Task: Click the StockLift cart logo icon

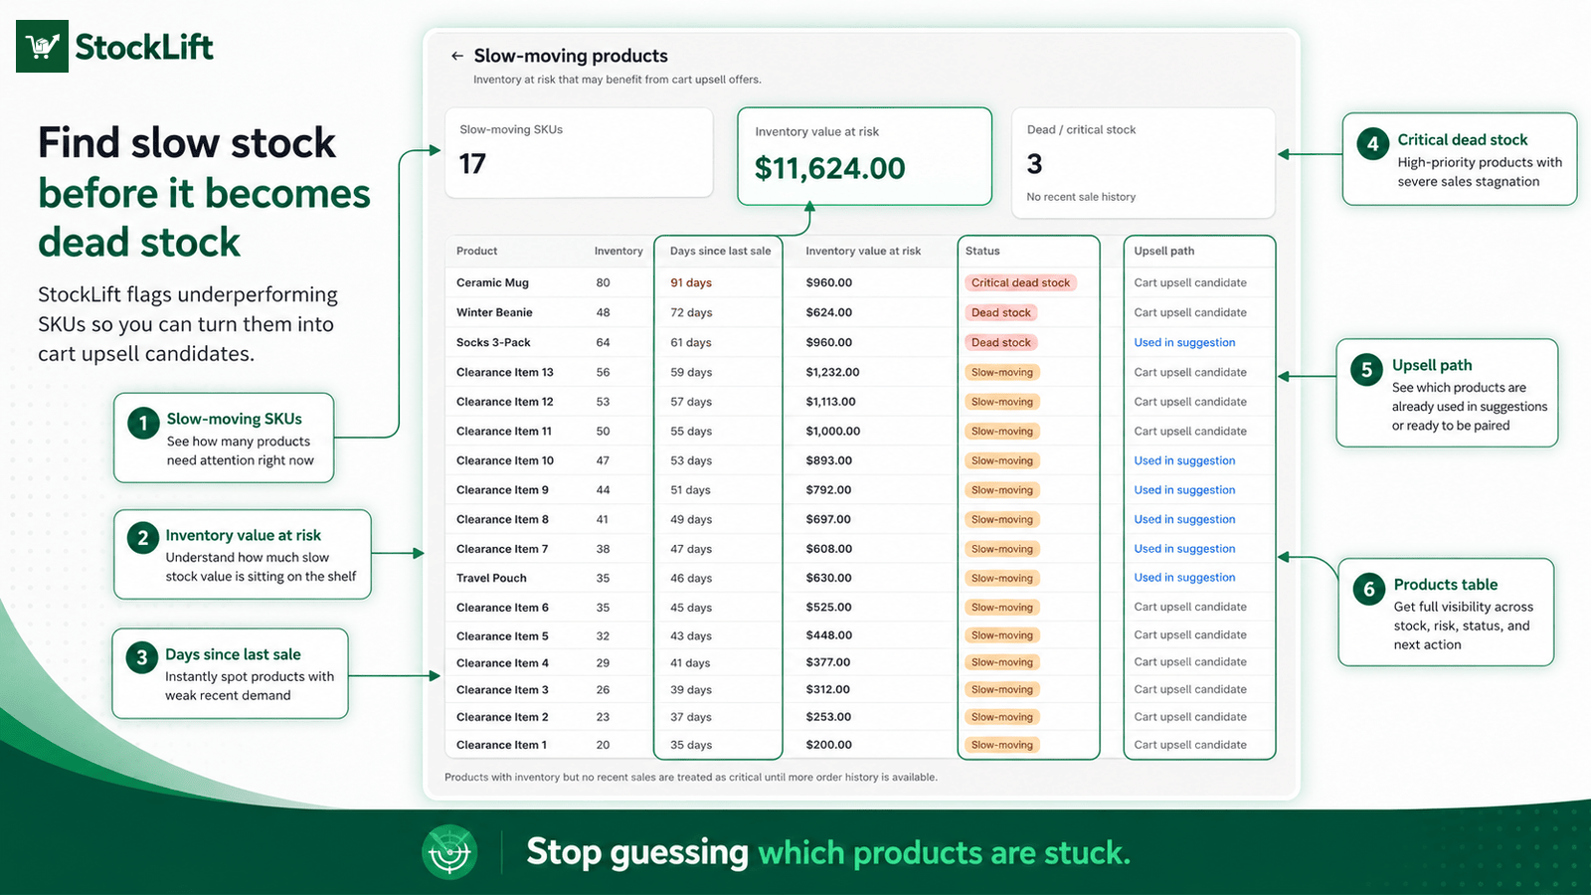Action: 42,47
